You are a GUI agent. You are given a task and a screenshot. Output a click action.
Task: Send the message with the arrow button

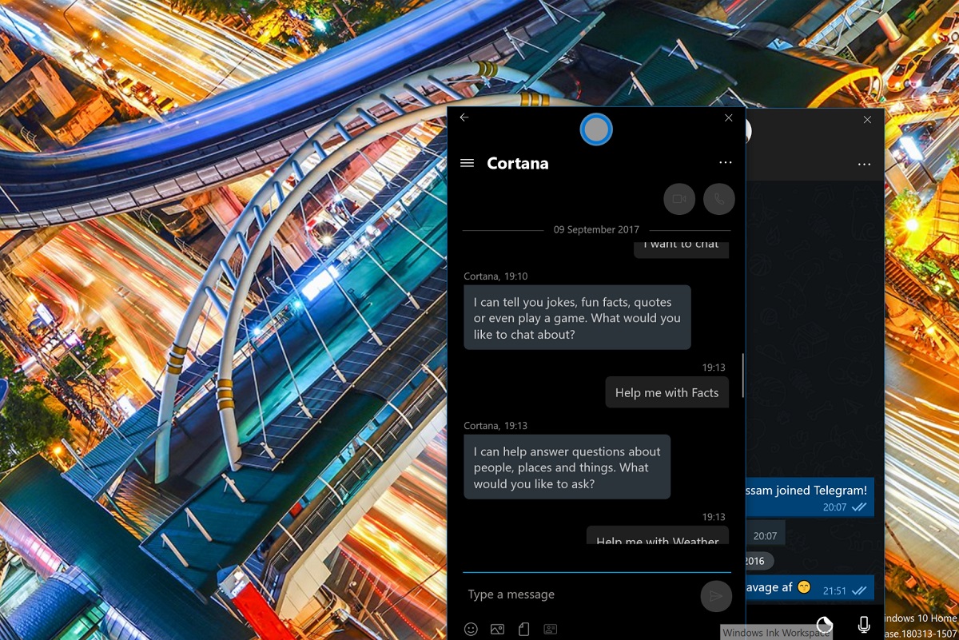pos(716,596)
